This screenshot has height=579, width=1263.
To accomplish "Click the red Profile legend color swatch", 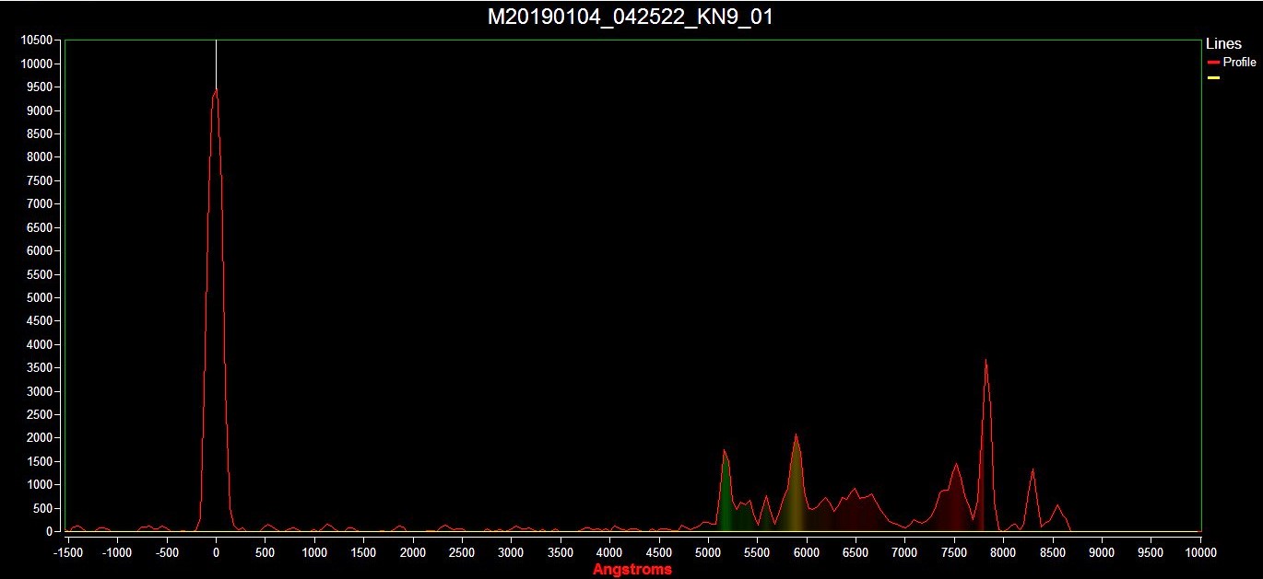I will (1213, 63).
